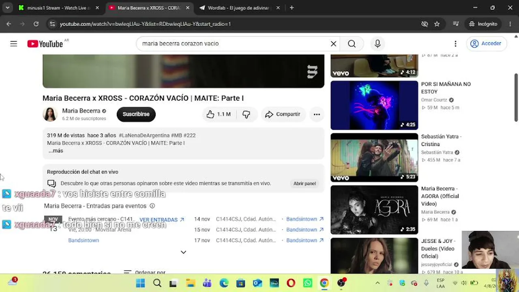The image size is (519, 292).
Task: Reload the YouTube page
Action: tap(36, 24)
